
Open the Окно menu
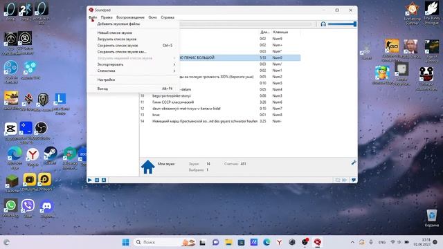coord(152,17)
